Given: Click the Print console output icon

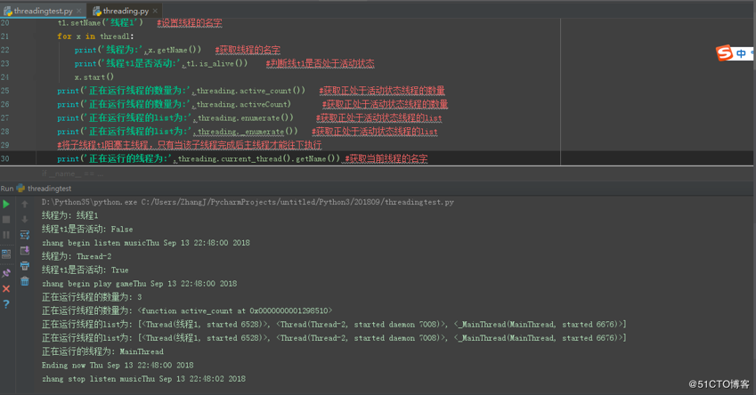Looking at the screenshot, I should click(25, 266).
